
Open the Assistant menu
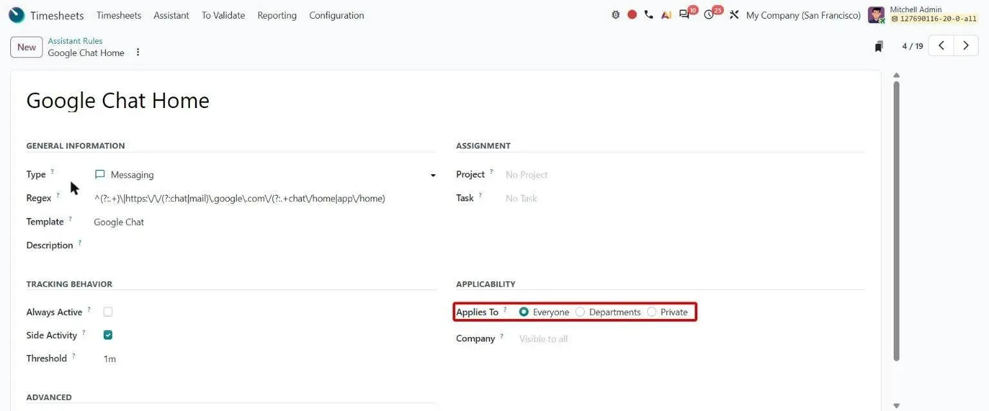[x=171, y=15]
